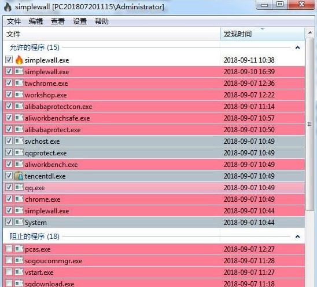The height and width of the screenshot is (287, 317).
Task: Select the qqprotect.exe row name
Action: point(46,153)
